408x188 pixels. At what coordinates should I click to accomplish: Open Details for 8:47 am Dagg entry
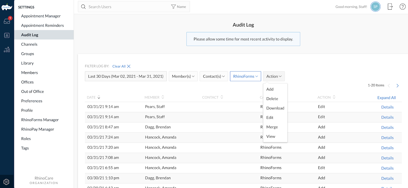[387, 127]
